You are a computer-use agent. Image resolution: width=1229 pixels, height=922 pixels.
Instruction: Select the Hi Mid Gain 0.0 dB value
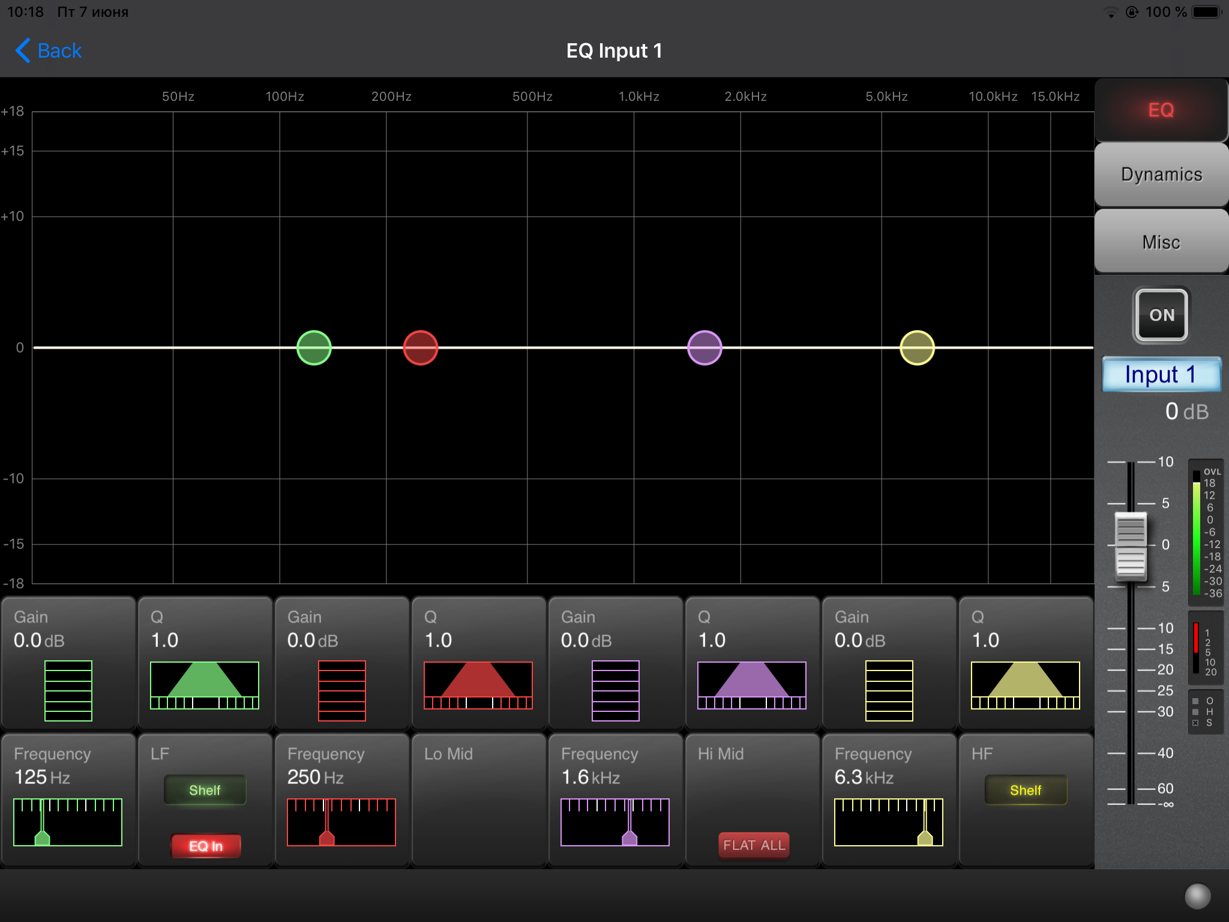click(586, 640)
